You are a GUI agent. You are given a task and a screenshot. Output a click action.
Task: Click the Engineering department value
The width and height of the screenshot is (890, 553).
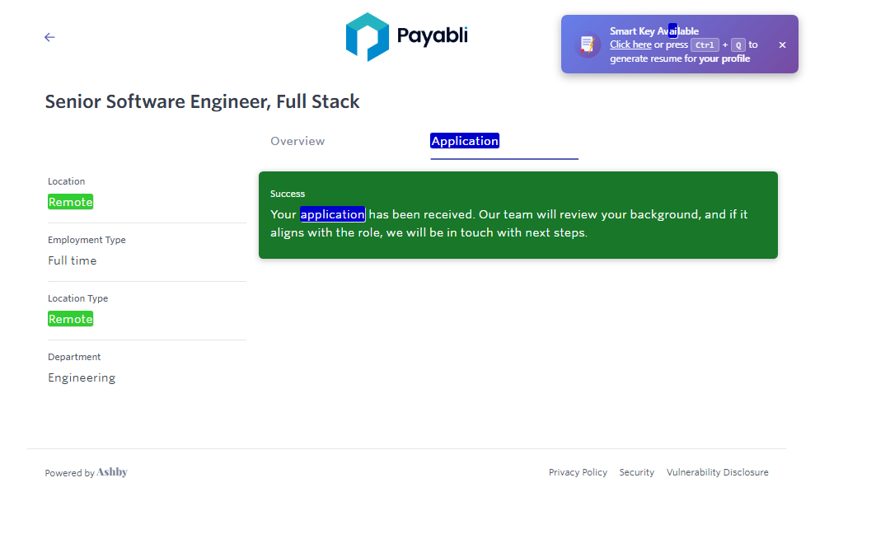[82, 377]
